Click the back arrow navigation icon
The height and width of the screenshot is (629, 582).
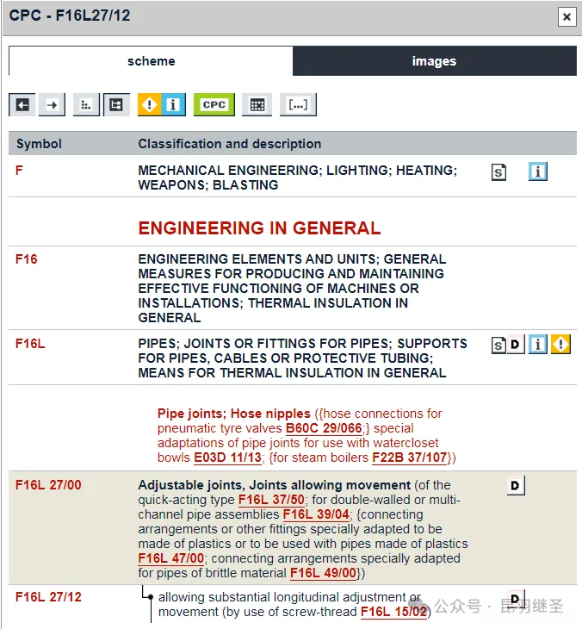tap(23, 105)
